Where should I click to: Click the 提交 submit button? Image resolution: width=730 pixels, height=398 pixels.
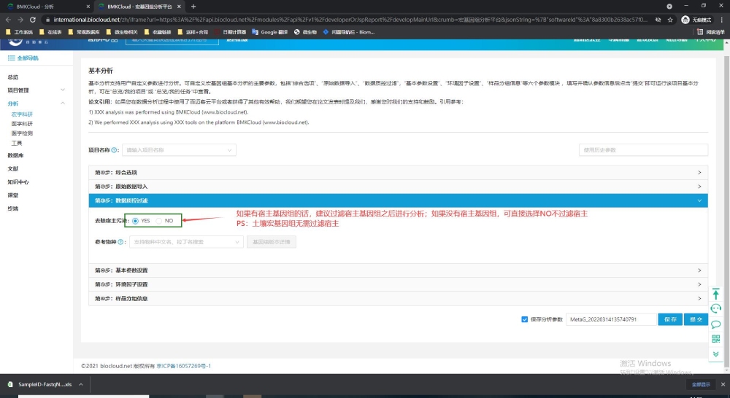pos(696,319)
